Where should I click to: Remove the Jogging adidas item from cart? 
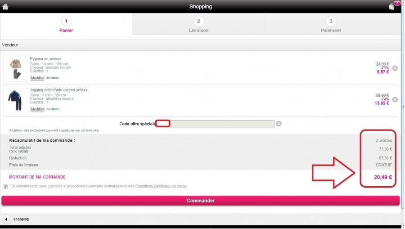pos(395,100)
